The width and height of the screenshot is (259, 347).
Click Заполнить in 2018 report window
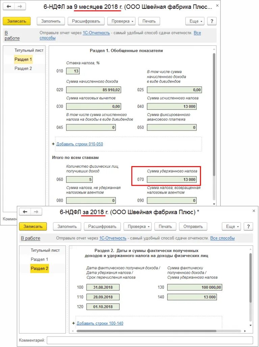67,227
